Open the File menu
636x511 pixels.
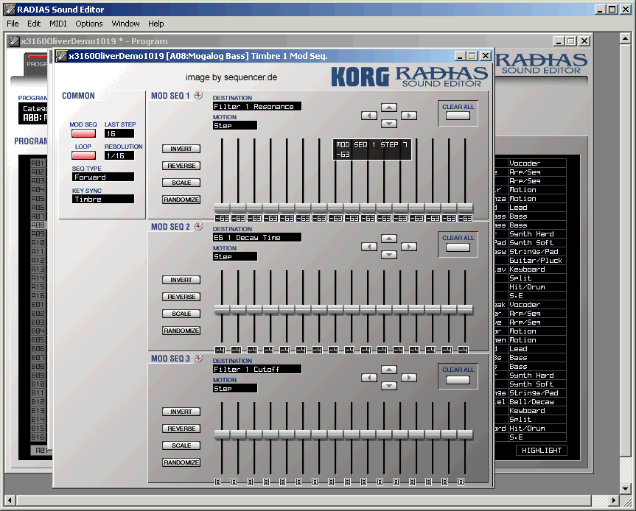click(x=13, y=24)
